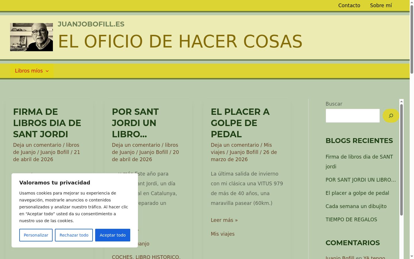
Task: Click the sidebar scroll up arrow
Action: [x=401, y=101]
